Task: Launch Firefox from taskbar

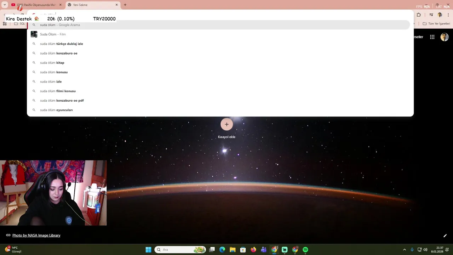Action: pyautogui.click(x=253, y=250)
